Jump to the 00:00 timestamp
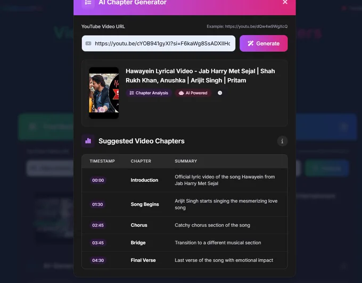This screenshot has width=362, height=283. (98, 180)
